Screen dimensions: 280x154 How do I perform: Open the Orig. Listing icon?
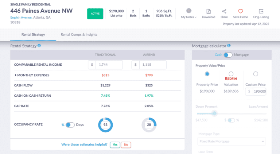[x=261, y=12]
